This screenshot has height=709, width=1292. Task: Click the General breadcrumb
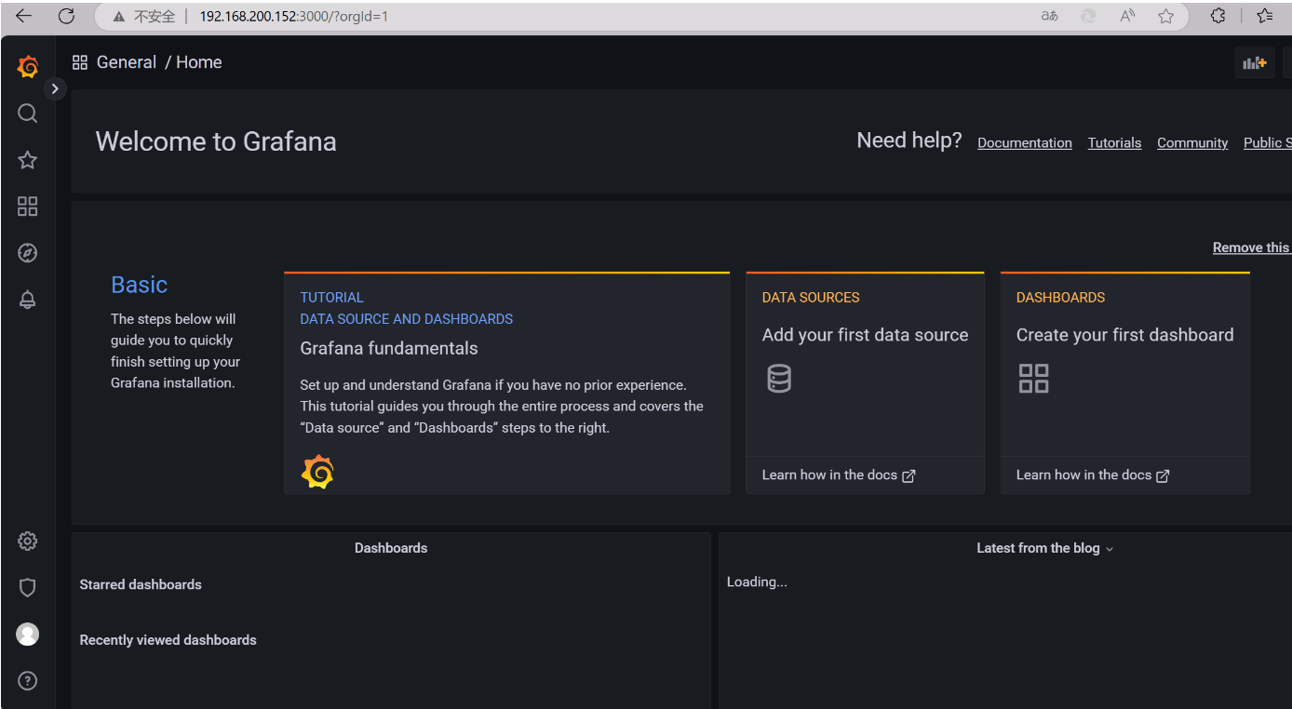tap(127, 62)
